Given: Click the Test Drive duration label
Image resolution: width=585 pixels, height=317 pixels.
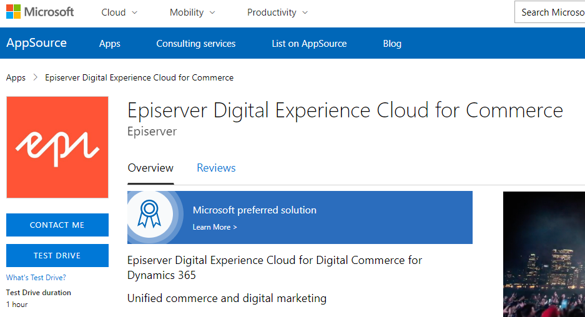Looking at the screenshot, I should (39, 293).
